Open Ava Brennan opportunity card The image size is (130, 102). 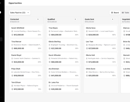pos(63,72)
